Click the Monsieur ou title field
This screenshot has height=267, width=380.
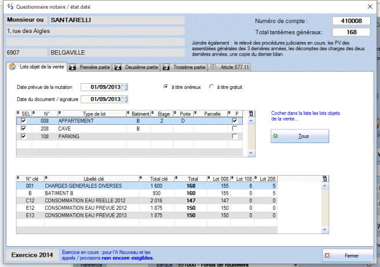[27, 20]
